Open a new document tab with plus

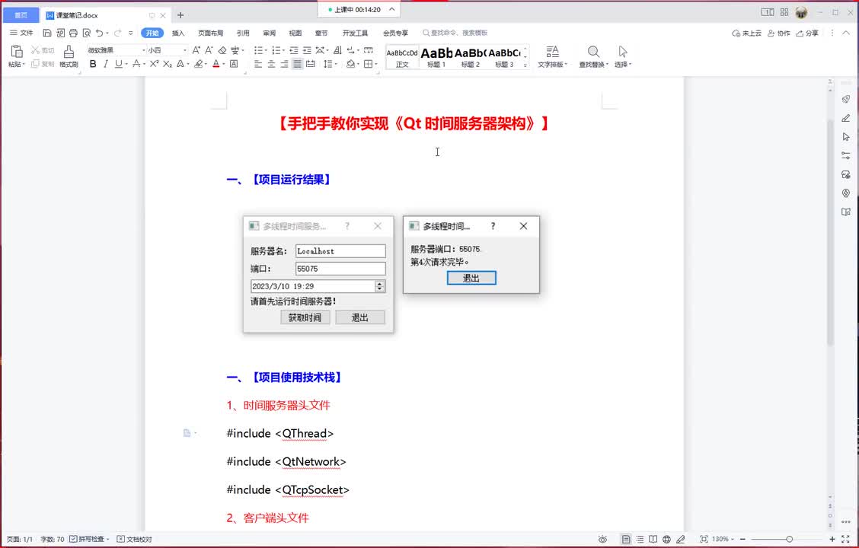[180, 15]
